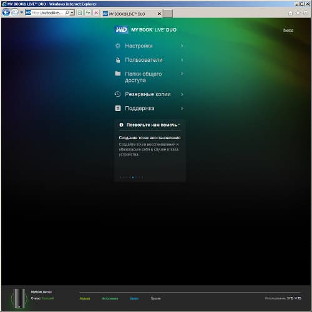Refresh the page with green arrows icon
The width and height of the screenshot is (312, 312).
(88, 13)
